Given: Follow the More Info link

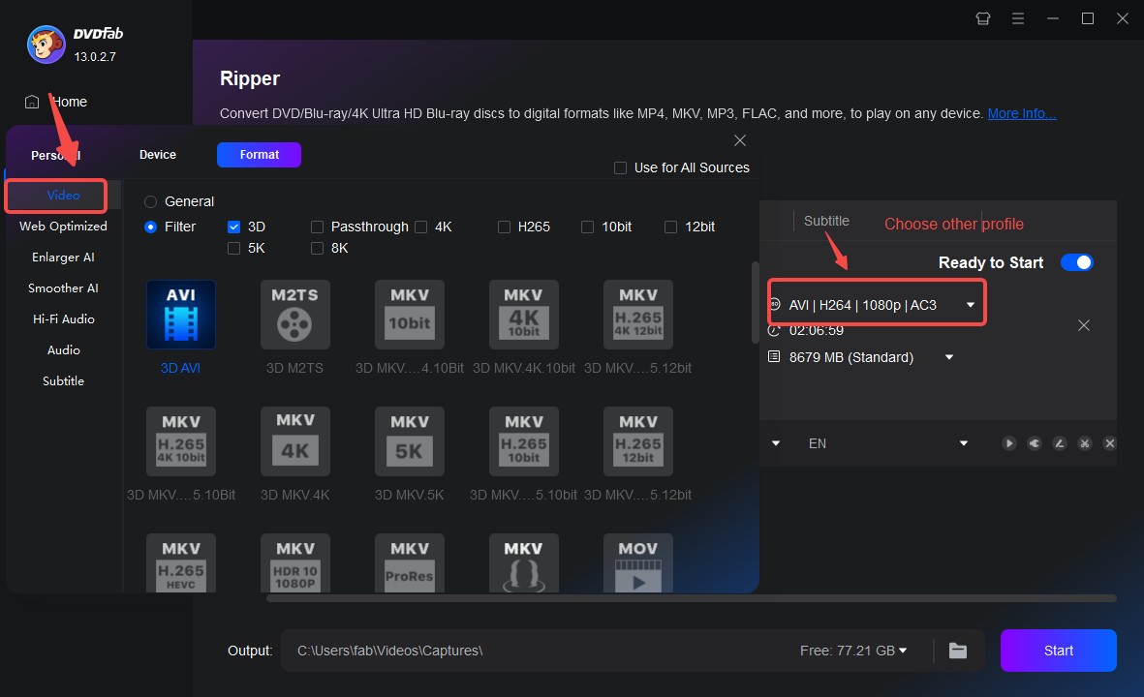Looking at the screenshot, I should pyautogui.click(x=1021, y=113).
